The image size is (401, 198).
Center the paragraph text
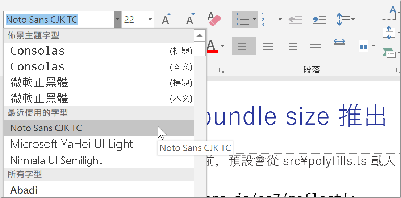267,46
